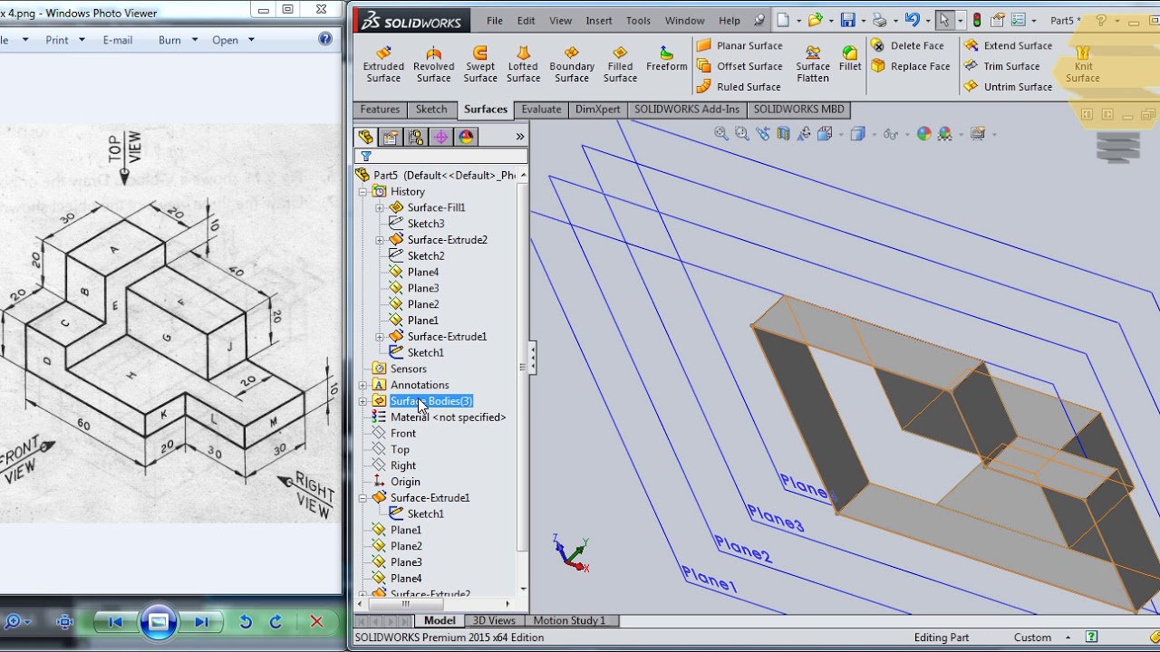Click the Extend Surface button
This screenshot has height=652, width=1160.
[x=1008, y=45]
